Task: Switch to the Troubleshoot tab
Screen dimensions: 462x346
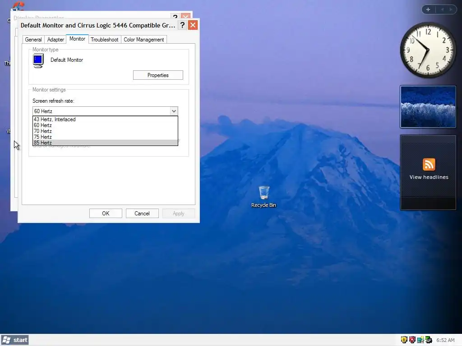Action: click(105, 40)
